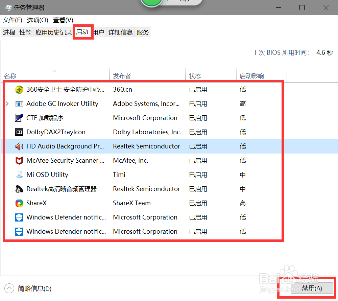Sort by the 名称 column header
338x301 pixels.
(x=10, y=76)
